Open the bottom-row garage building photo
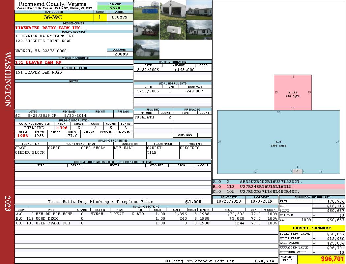 click(x=146, y=50)
